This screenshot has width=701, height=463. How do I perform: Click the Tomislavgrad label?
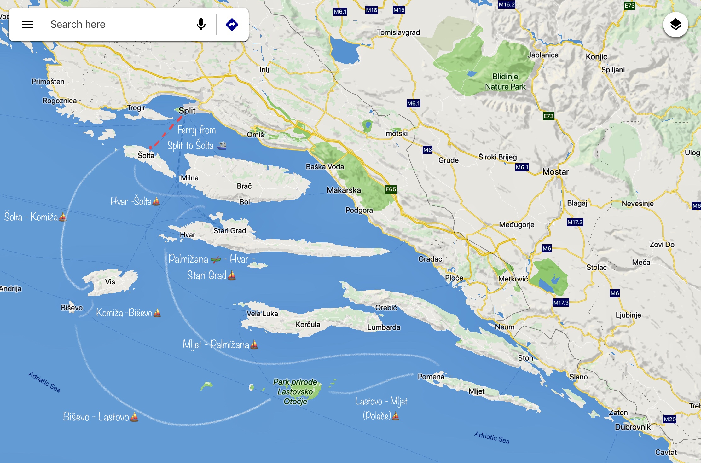(x=398, y=32)
